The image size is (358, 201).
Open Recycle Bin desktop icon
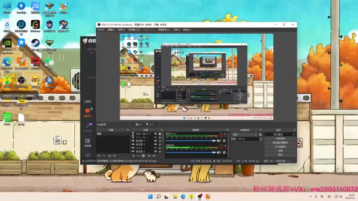[x=7, y=26]
